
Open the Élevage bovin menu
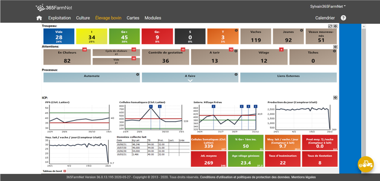pyautogui.click(x=108, y=18)
